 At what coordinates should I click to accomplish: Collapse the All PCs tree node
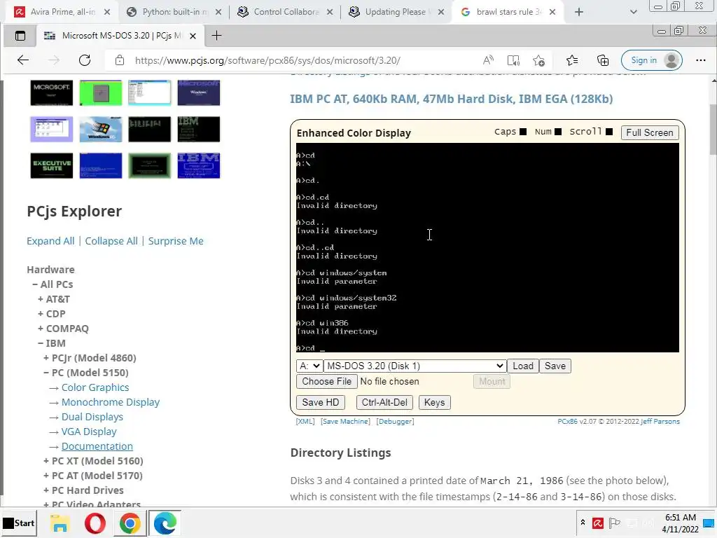(x=53, y=284)
